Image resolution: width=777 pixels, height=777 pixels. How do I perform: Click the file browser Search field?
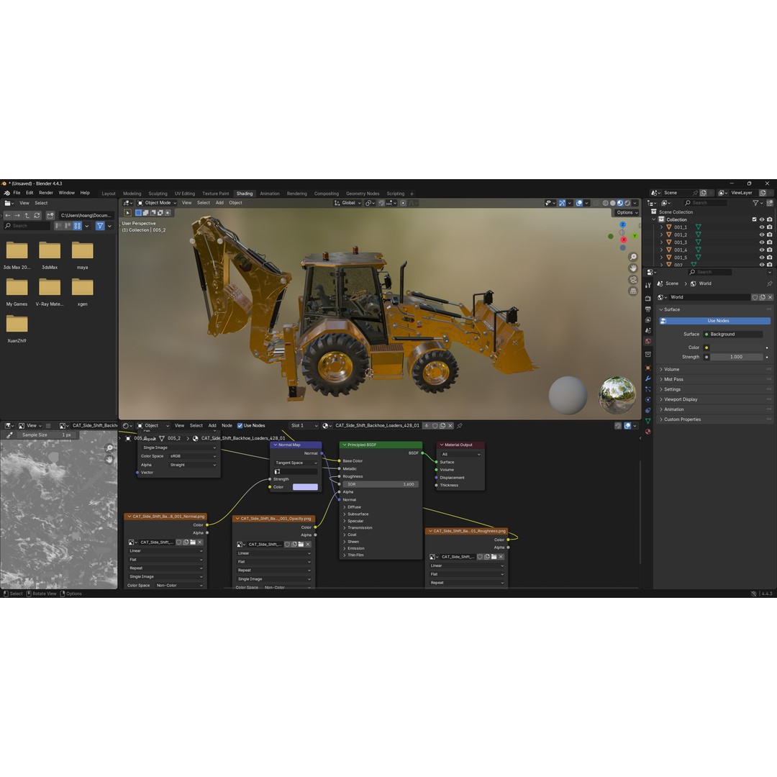27,226
